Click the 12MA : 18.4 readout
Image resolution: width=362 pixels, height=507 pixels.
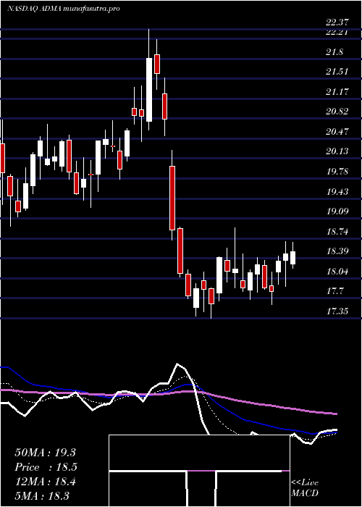pos(45,482)
